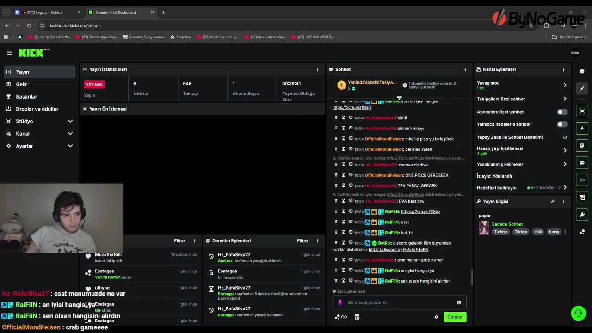Click the shop icon below the message box
The height and width of the screenshot is (333, 592).
357,317
